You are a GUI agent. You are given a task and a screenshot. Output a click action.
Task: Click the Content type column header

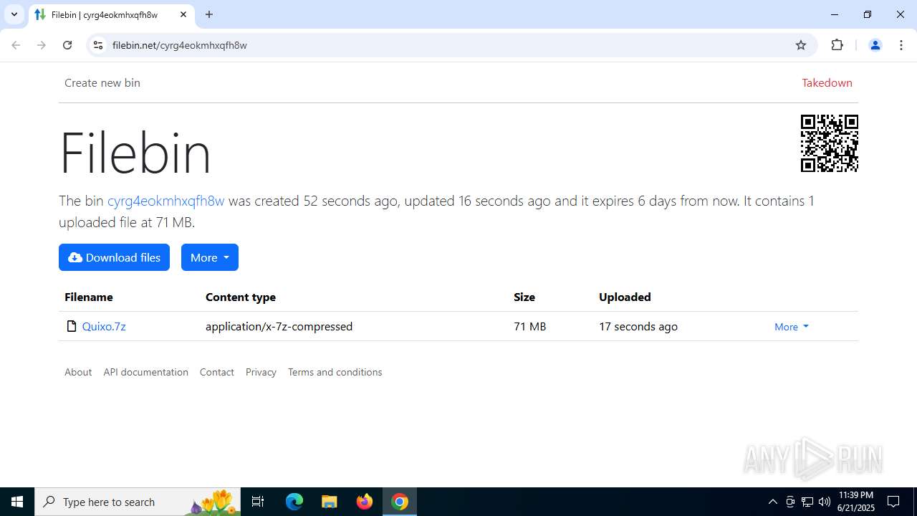241,297
